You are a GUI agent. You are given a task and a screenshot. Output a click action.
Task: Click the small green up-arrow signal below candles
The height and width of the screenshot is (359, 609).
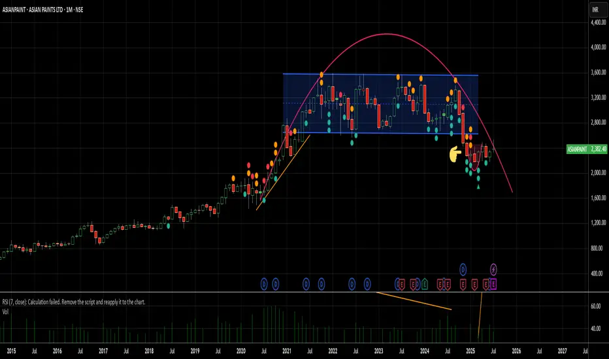coord(478,187)
